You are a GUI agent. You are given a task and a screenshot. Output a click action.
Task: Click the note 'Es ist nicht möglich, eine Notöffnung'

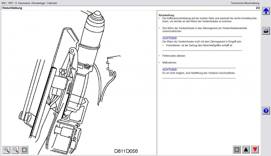click(199, 73)
